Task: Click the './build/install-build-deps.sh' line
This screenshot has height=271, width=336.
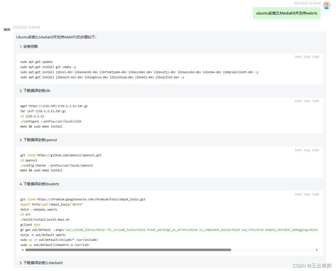Action: pyautogui.click(x=45, y=219)
